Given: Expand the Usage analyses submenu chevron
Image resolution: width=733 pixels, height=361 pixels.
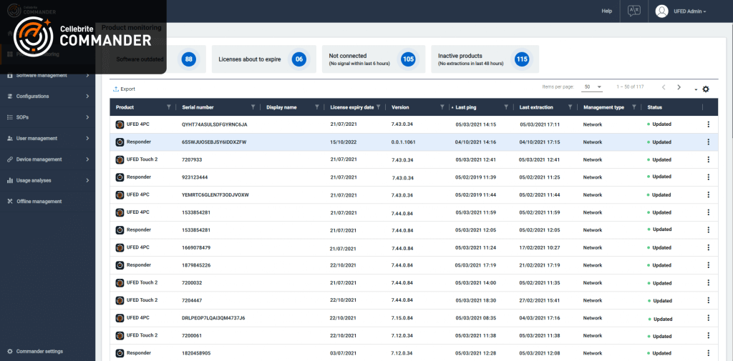Looking at the screenshot, I should point(87,180).
